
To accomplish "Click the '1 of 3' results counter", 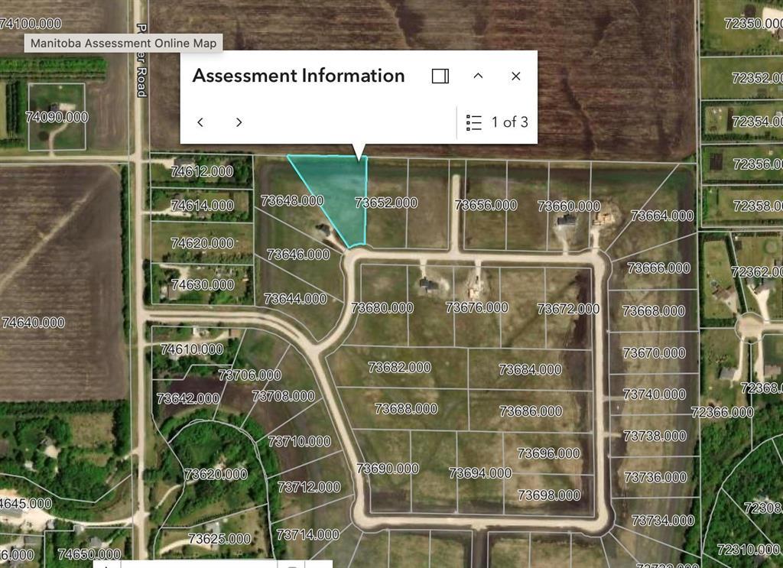I will click(x=509, y=122).
